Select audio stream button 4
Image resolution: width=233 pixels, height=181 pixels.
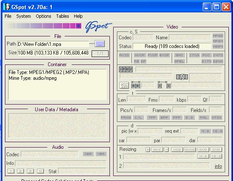(40, 171)
